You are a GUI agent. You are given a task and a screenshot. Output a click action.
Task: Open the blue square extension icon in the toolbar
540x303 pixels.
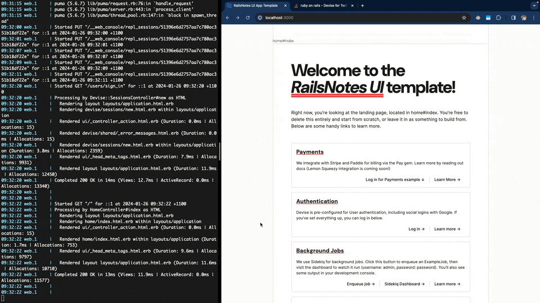pyautogui.click(x=488, y=17)
